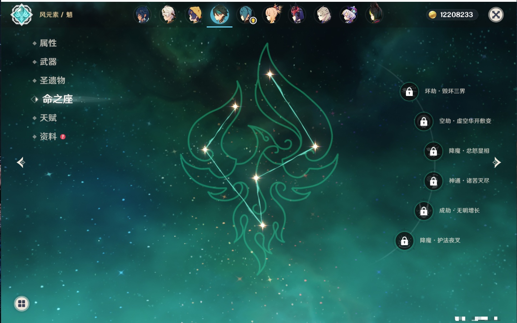Click the lock icon for 空劫·虚空华开敷变

(424, 122)
